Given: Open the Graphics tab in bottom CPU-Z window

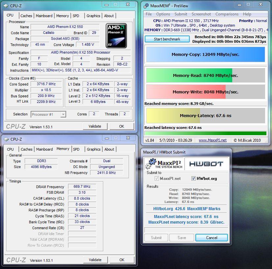Looking at the screenshot, I should click(x=94, y=149).
